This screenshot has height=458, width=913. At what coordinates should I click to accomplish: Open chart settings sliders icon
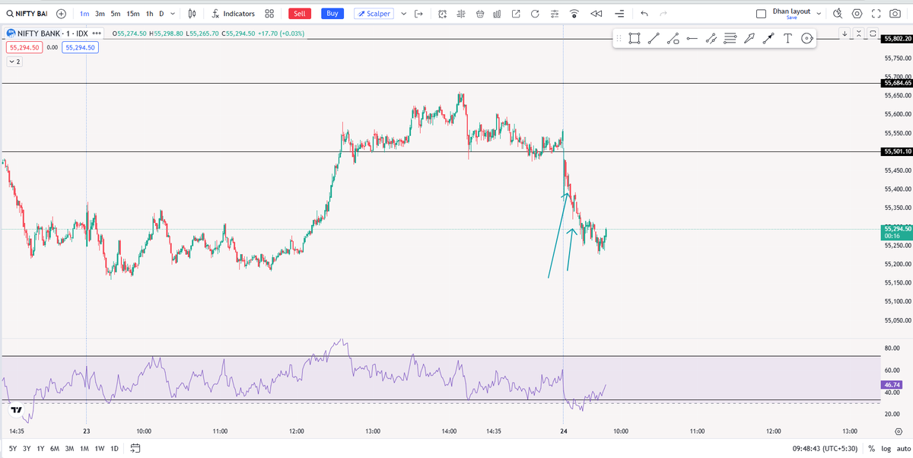pyautogui.click(x=554, y=14)
